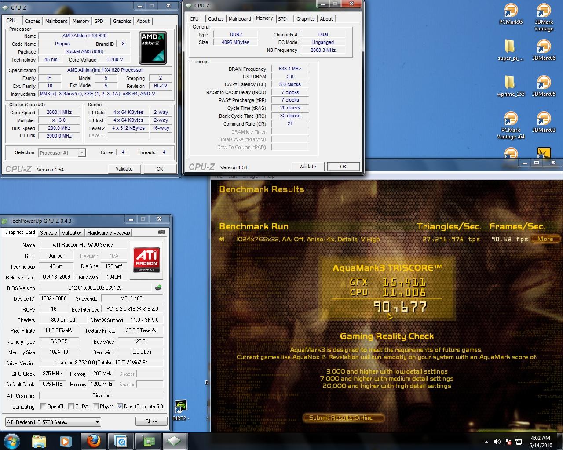Open the 3DMark05 desktop shortcut

click(544, 86)
